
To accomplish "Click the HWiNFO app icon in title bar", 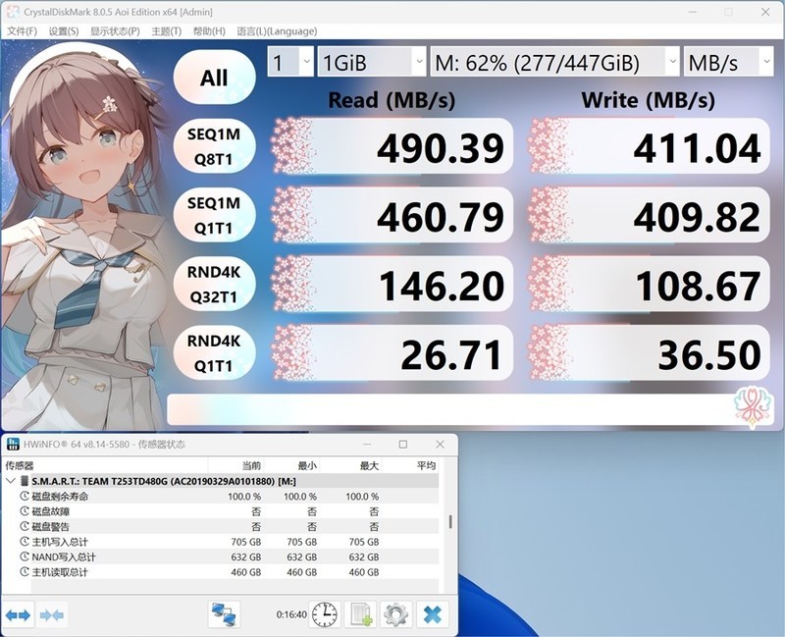I will 13,445.
